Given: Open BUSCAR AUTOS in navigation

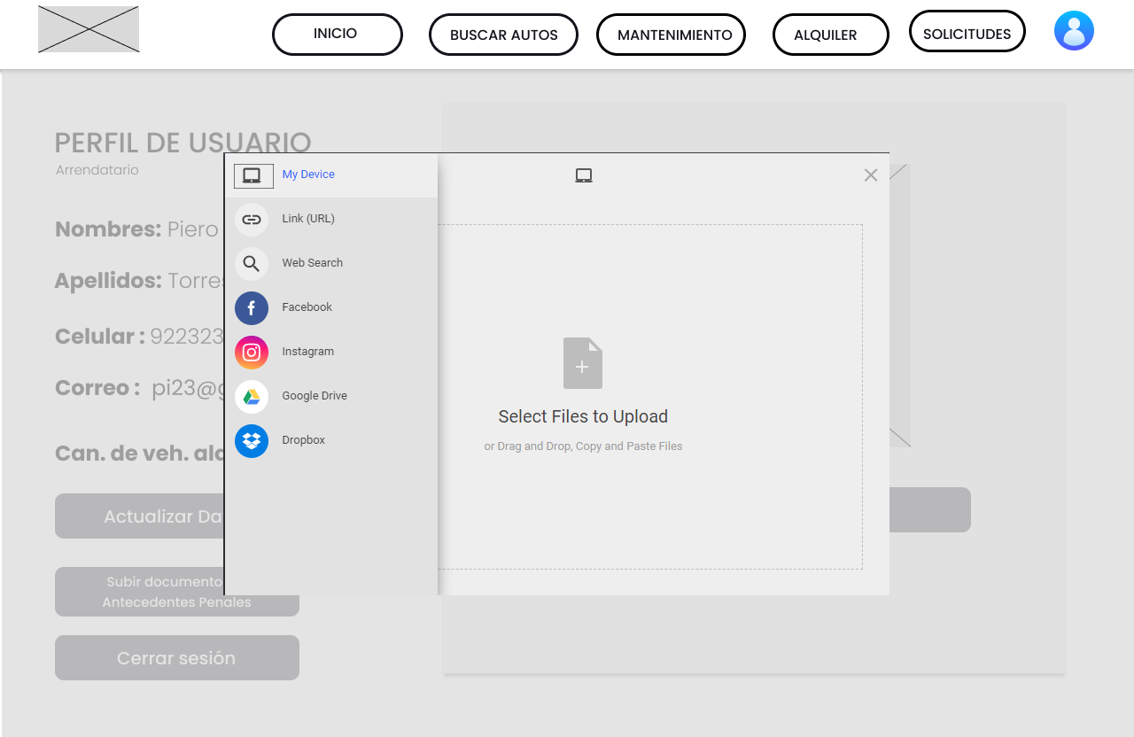Looking at the screenshot, I should click(503, 35).
